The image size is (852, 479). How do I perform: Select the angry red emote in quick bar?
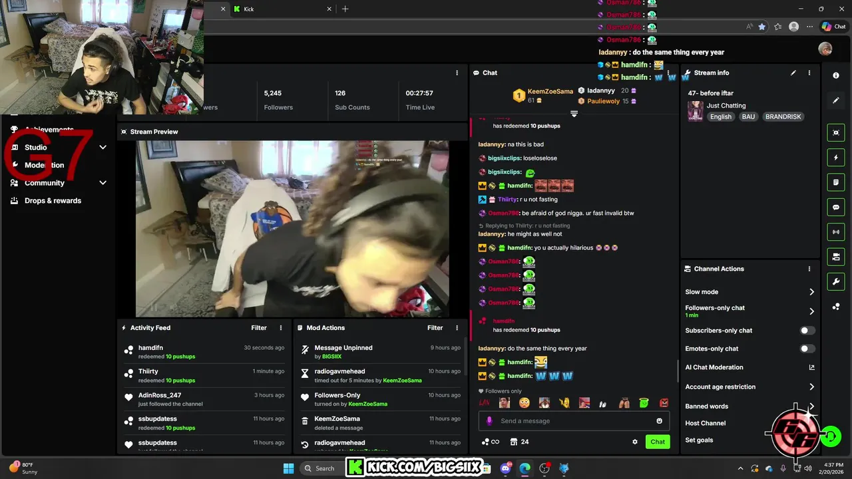(x=664, y=403)
